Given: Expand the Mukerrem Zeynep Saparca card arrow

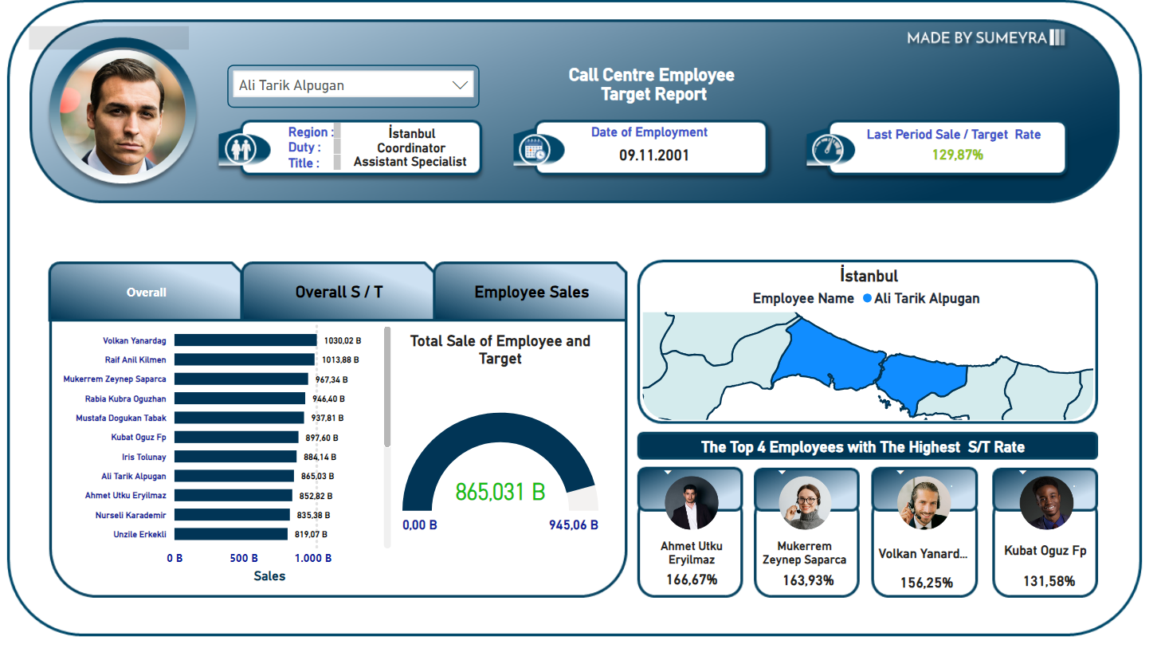Looking at the screenshot, I should 782,473.
